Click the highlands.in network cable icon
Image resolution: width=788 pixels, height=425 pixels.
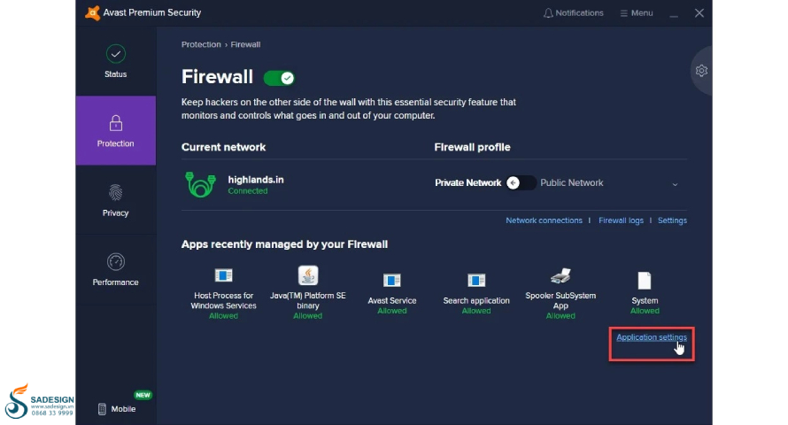(x=200, y=184)
